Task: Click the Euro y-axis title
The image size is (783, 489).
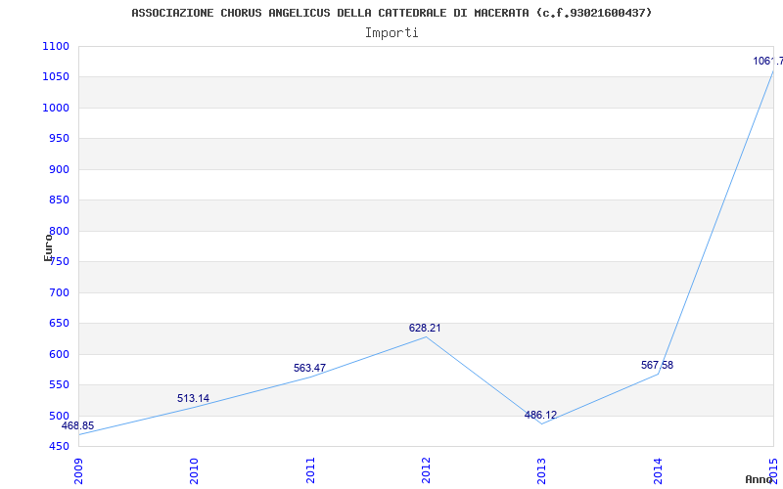Action: tap(48, 247)
